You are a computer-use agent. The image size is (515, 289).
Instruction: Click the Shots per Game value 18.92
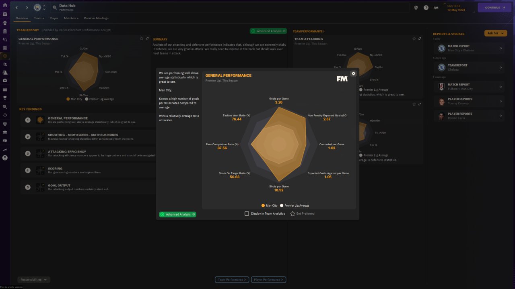click(x=279, y=190)
